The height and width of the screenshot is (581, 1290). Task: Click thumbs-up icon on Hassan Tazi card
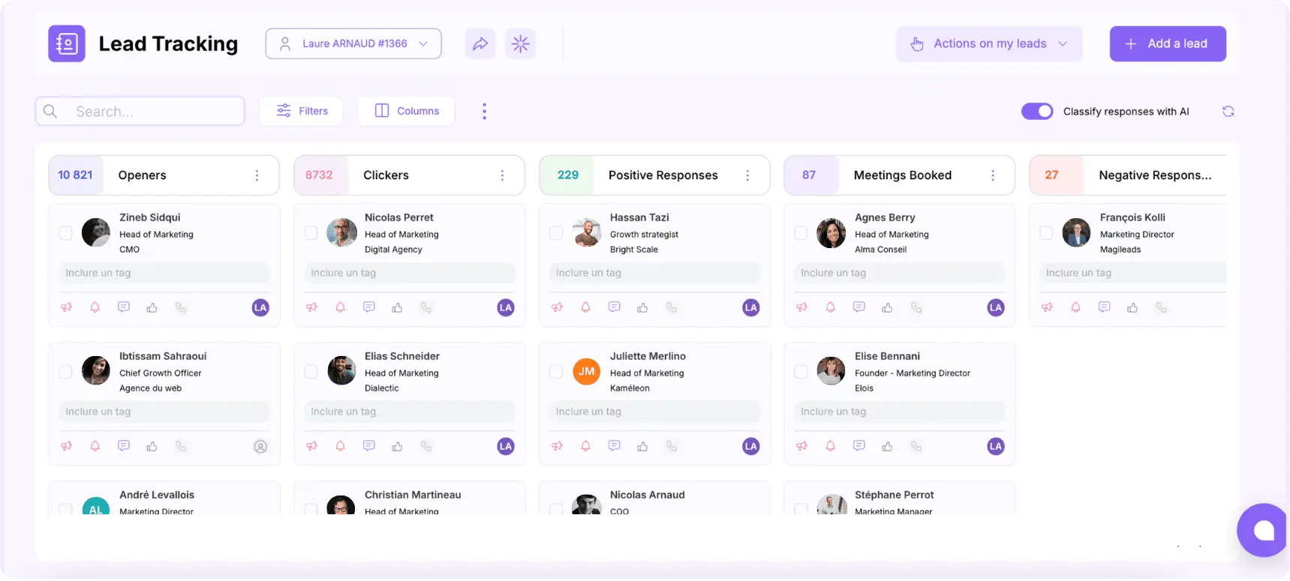point(643,307)
